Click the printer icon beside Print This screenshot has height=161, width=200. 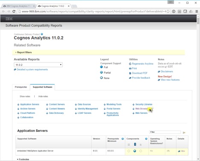pos(130,69)
